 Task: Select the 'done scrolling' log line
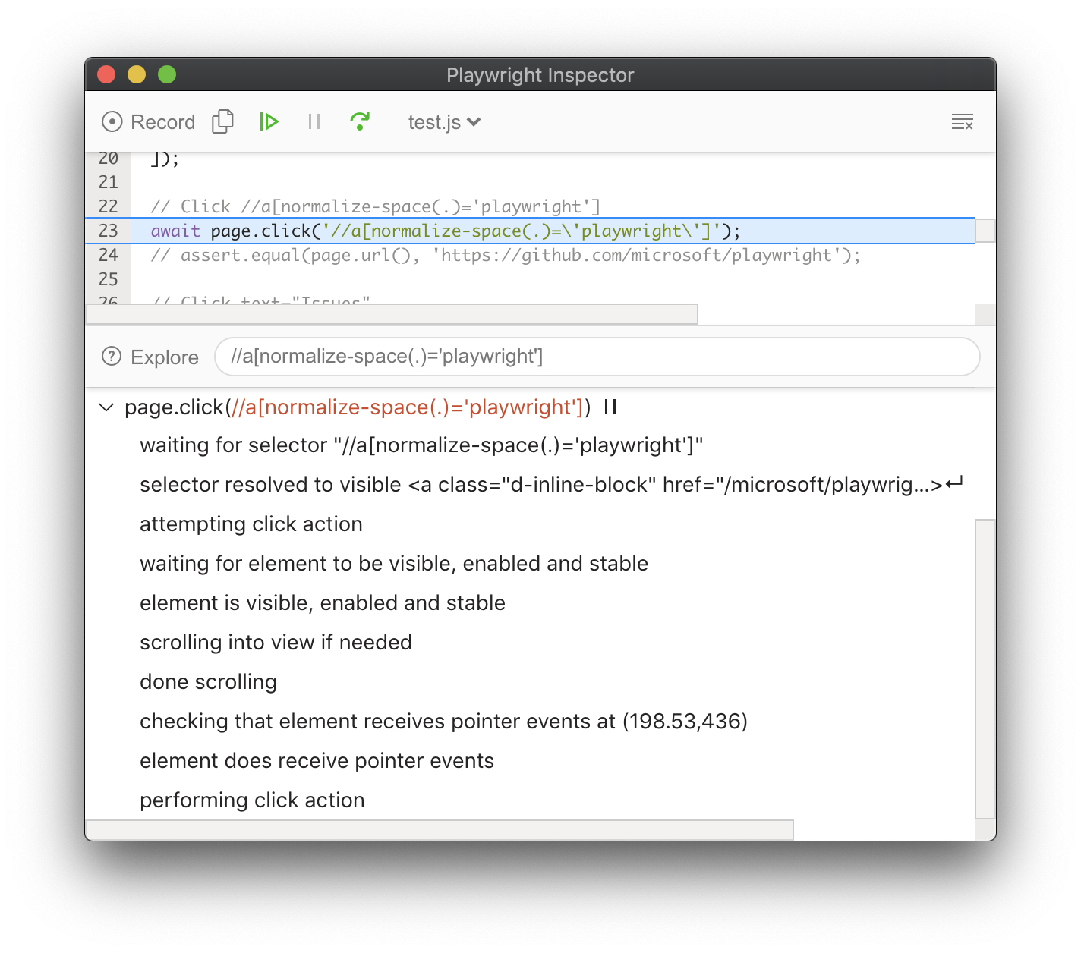[x=208, y=682]
